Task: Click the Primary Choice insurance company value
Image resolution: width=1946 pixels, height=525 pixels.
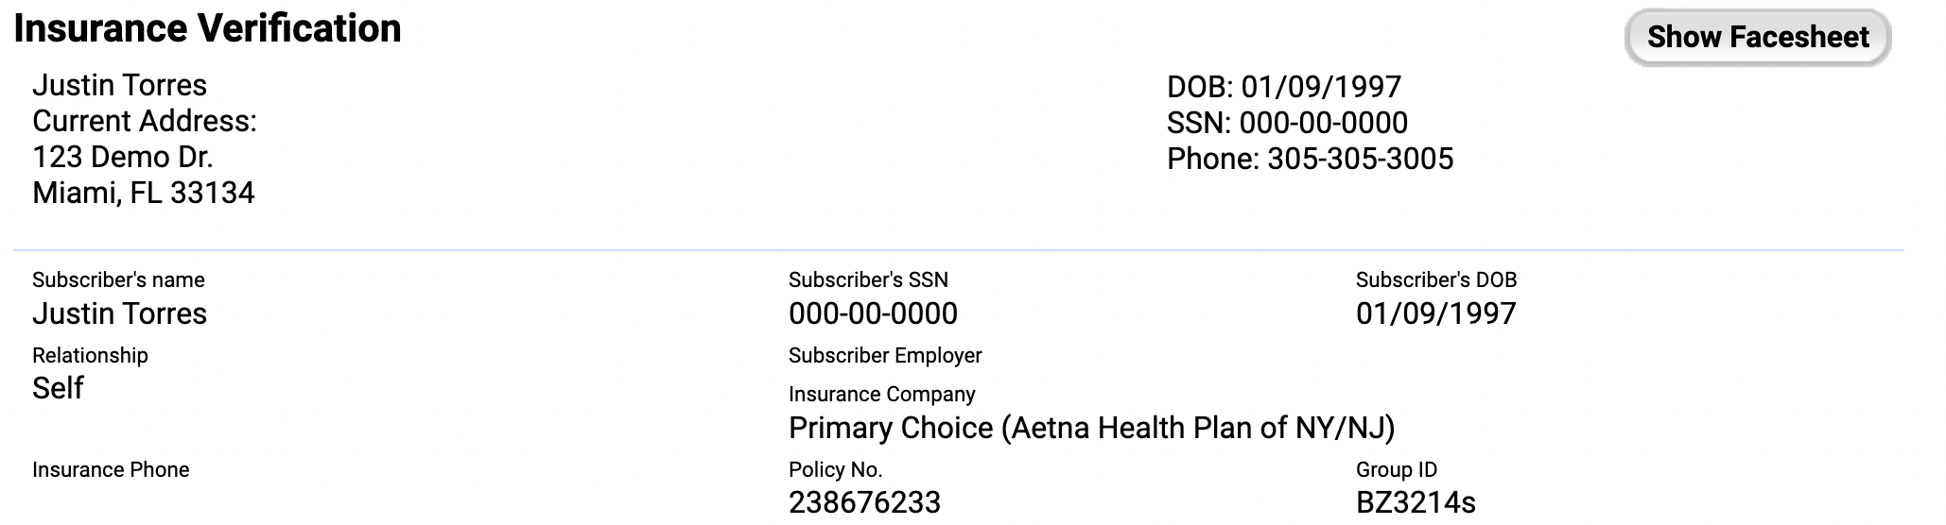Action: tap(1091, 428)
